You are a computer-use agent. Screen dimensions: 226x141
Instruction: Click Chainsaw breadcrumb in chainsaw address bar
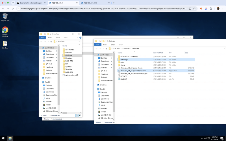[126, 49]
